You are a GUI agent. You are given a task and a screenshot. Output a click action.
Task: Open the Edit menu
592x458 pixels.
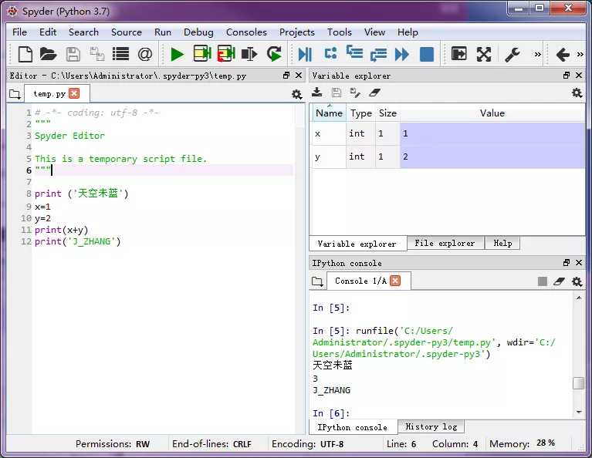48,32
